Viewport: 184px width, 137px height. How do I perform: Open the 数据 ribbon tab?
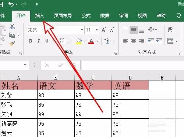tap(105, 16)
